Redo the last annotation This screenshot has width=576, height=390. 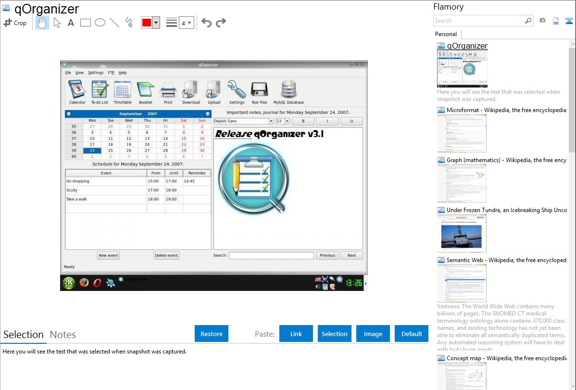coord(221,23)
